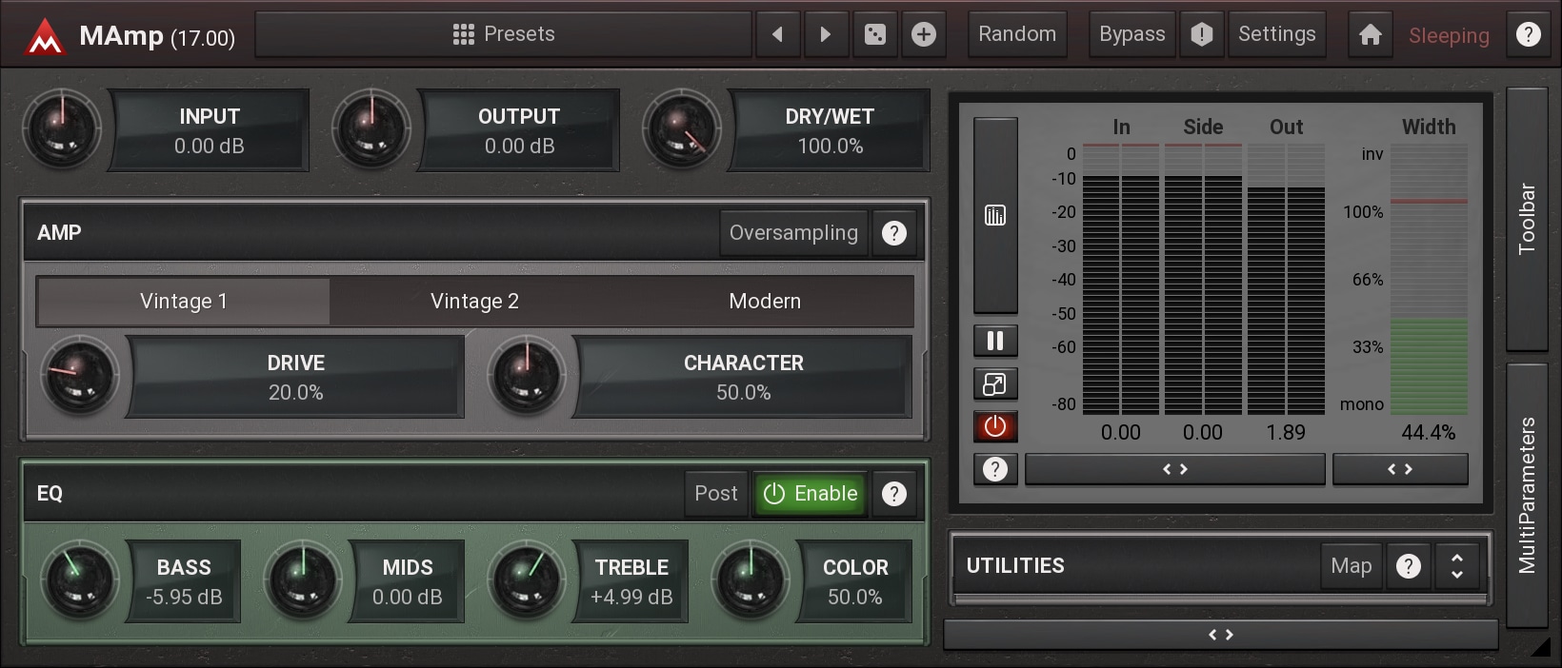1562x668 pixels.
Task: Select the Modern amp tab
Action: tap(764, 302)
